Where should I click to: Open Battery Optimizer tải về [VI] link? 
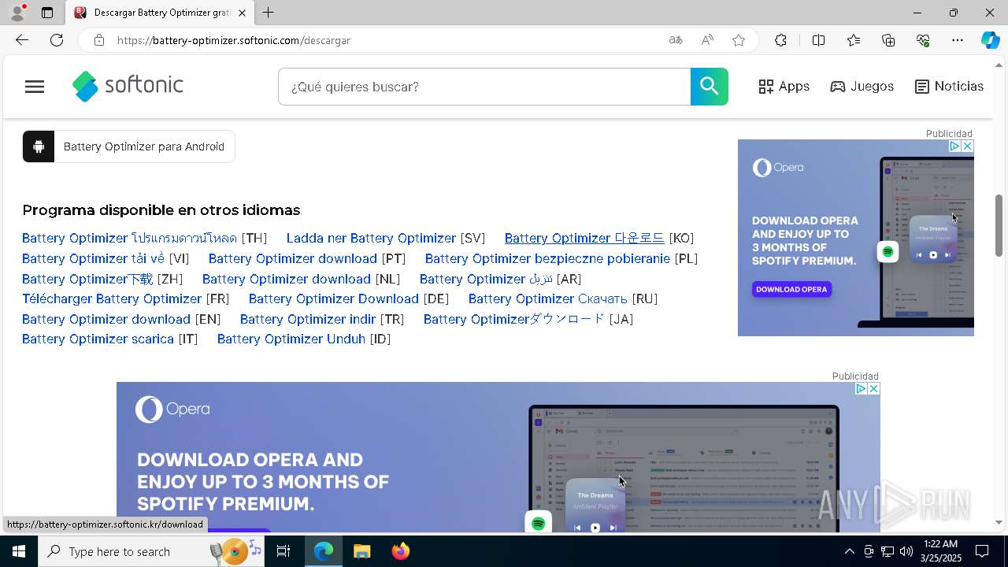click(93, 258)
